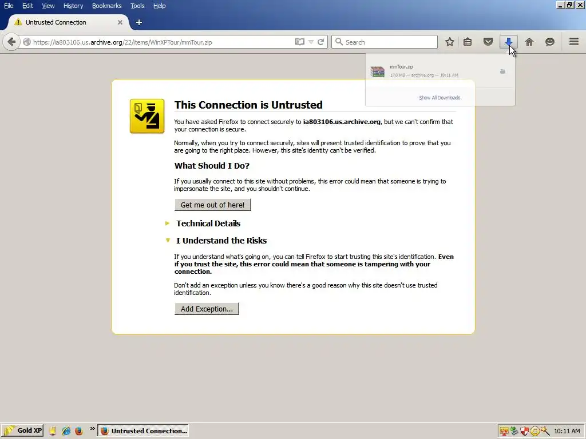The image size is (586, 439).
Task: Open the Help menu
Action: (x=159, y=6)
